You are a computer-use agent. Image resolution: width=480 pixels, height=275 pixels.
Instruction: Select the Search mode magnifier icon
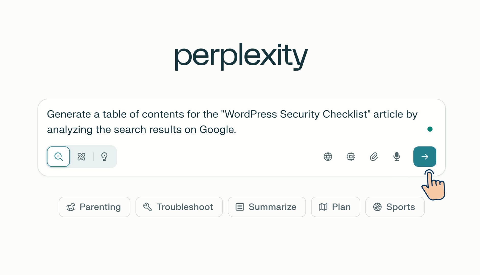(x=58, y=157)
